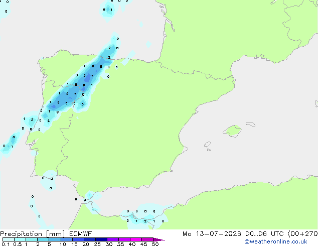This screenshot has width=318, height=246.
Task: Click the legend swatch starting at 15 mm
Action: [x=78, y=239]
